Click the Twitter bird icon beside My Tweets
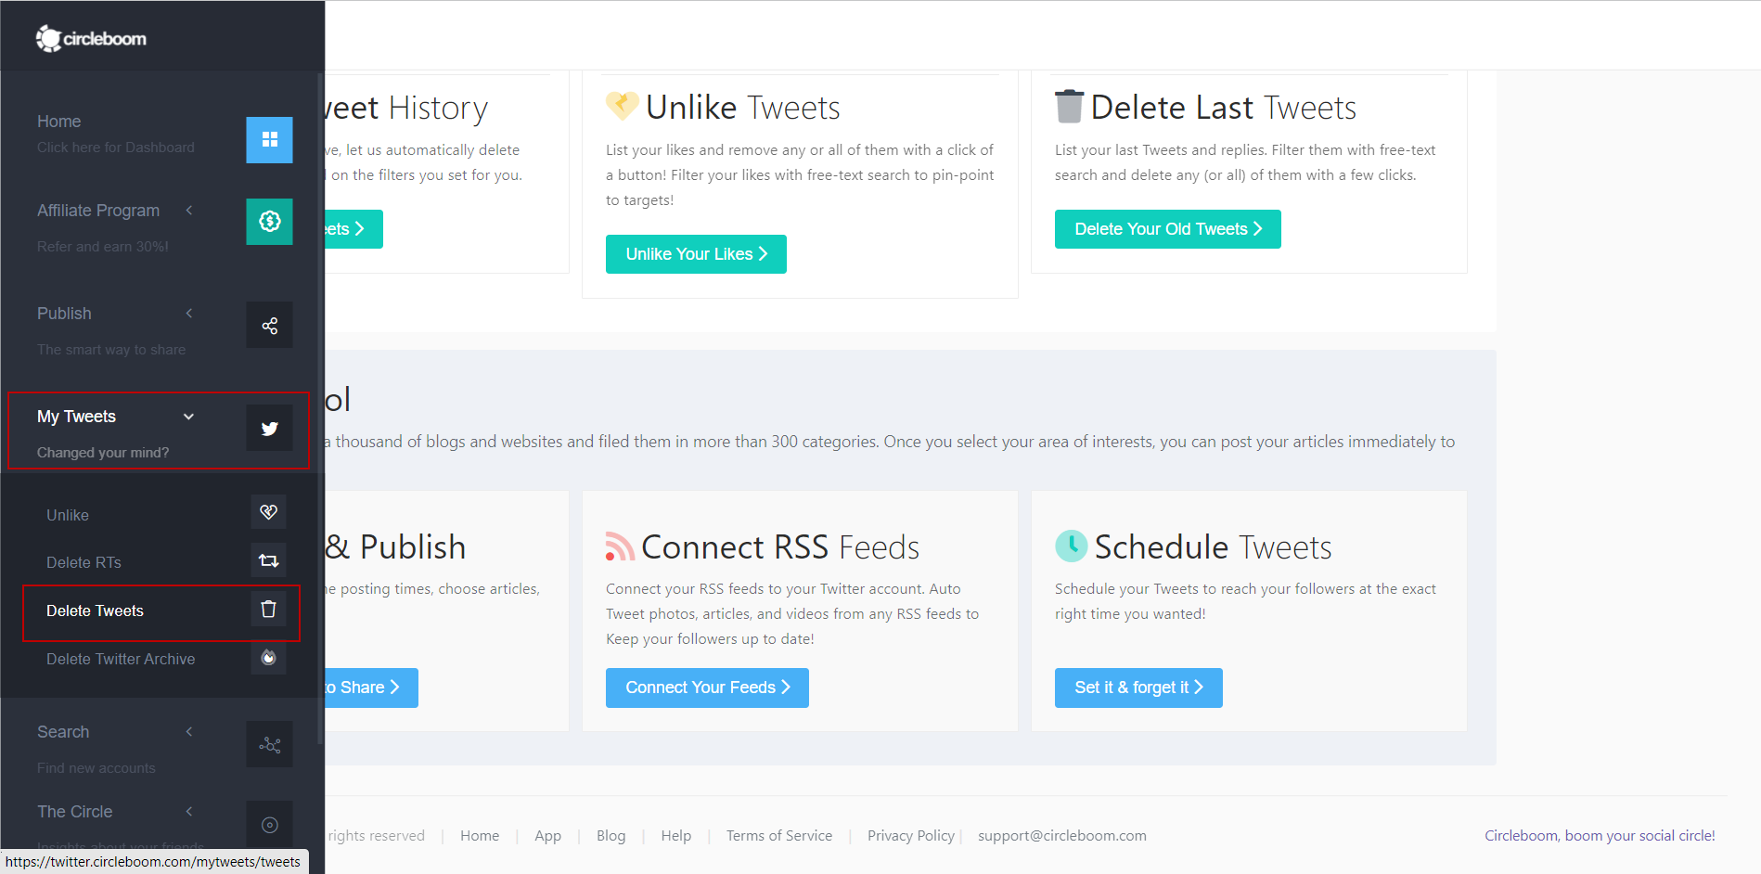The image size is (1761, 874). [269, 429]
